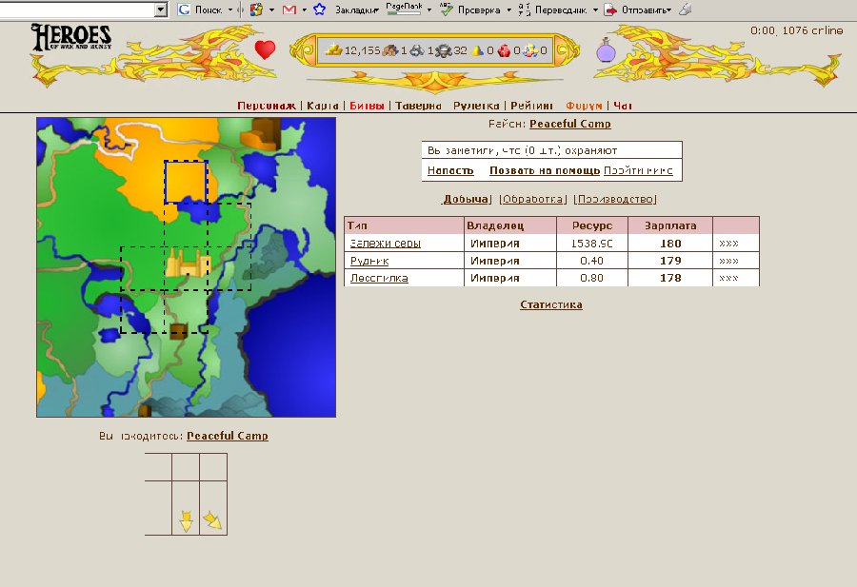Image resolution: width=857 pixels, height=587 pixels.
Task: Open the Рулетка menu item
Action: point(476,106)
